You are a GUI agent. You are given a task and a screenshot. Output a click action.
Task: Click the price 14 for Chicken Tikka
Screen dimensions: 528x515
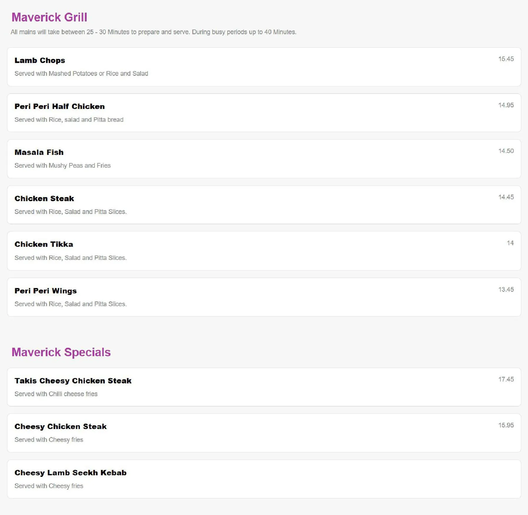[510, 243]
